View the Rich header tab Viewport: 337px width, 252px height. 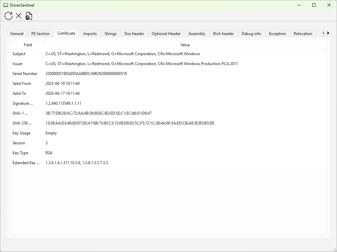click(223, 34)
